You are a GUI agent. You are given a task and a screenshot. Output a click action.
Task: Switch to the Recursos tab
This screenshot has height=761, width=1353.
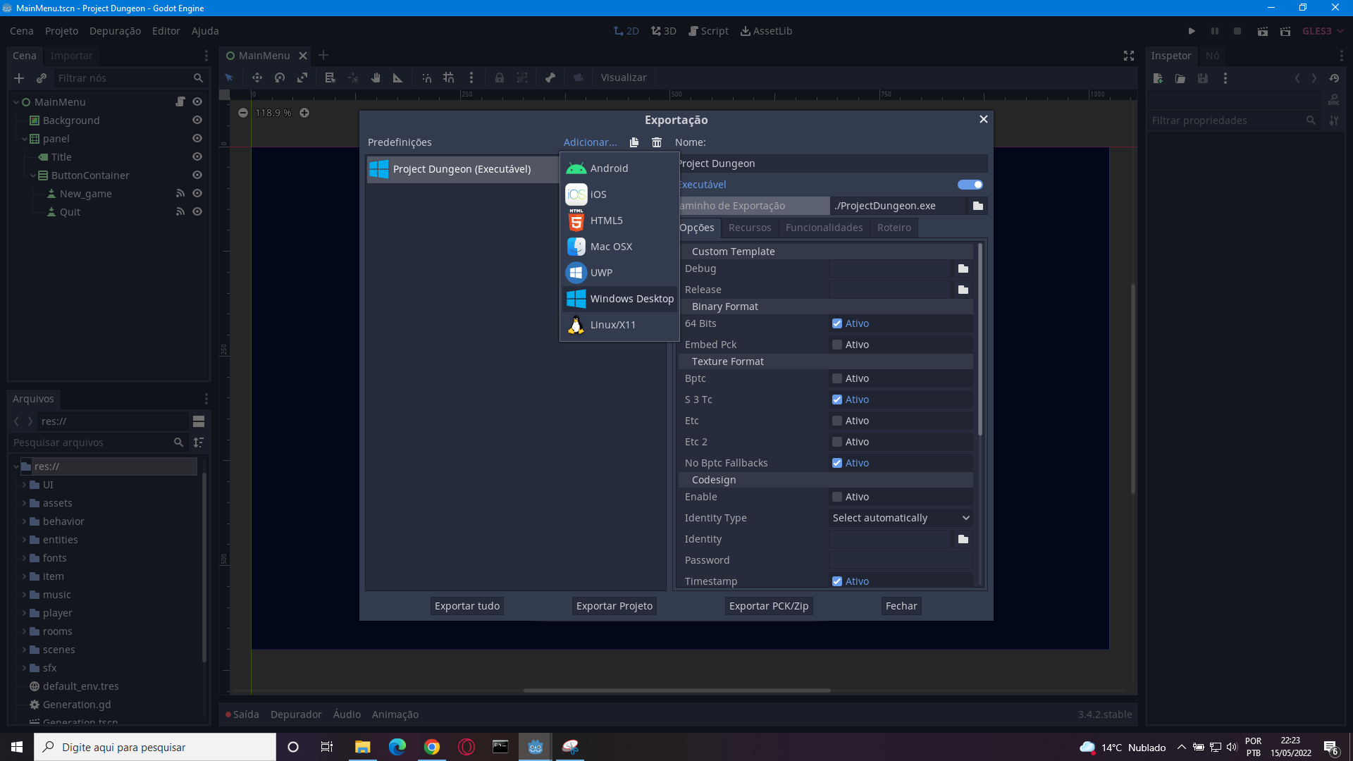coord(750,228)
